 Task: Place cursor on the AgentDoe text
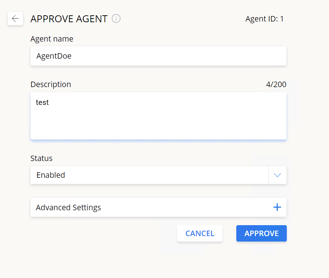pyautogui.click(x=54, y=56)
